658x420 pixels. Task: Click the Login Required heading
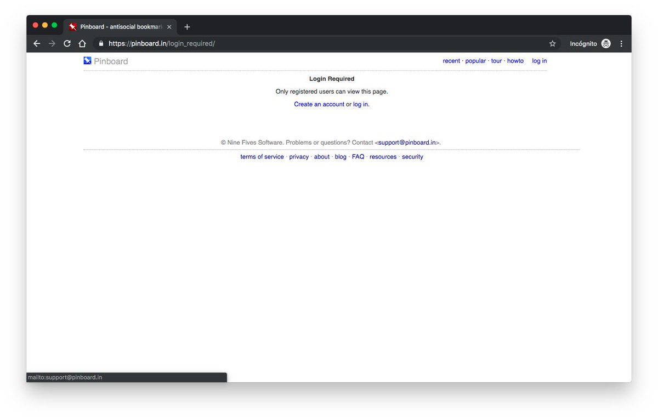pos(332,79)
